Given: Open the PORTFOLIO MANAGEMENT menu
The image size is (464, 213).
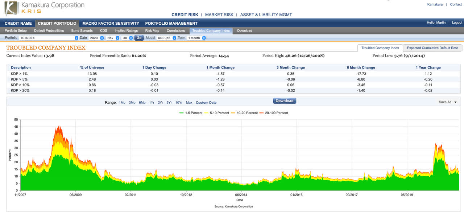Looking at the screenshot, I should 171,23.
